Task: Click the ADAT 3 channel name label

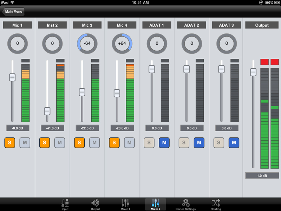Action: [227, 25]
